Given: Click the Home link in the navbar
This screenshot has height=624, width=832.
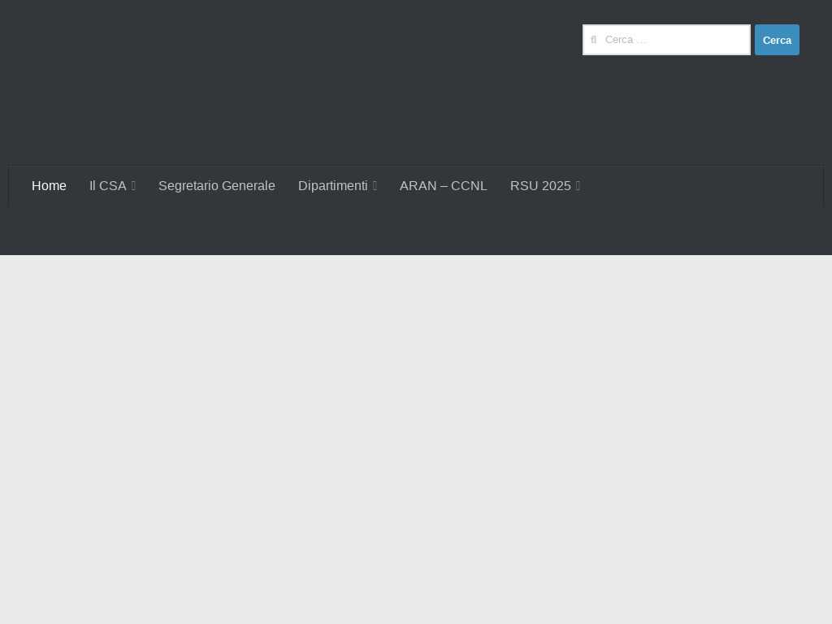Looking at the screenshot, I should [x=49, y=186].
